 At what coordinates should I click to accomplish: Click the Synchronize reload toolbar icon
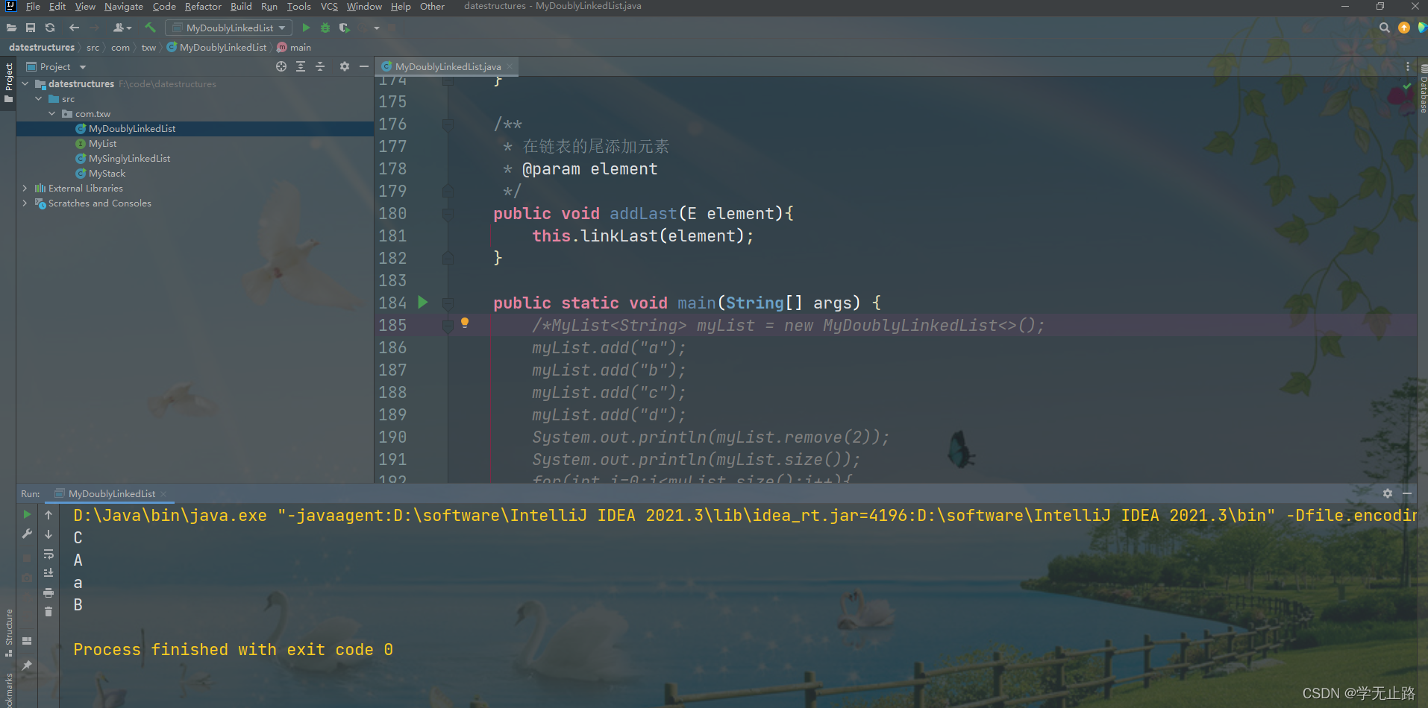pyautogui.click(x=50, y=28)
